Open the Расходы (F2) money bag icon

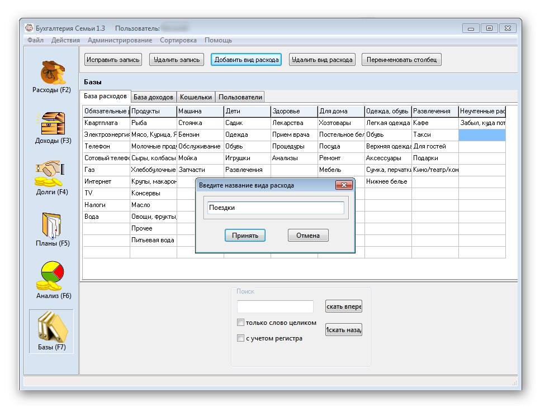[51, 73]
